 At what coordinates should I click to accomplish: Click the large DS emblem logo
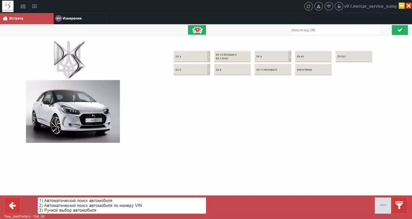(x=69, y=59)
